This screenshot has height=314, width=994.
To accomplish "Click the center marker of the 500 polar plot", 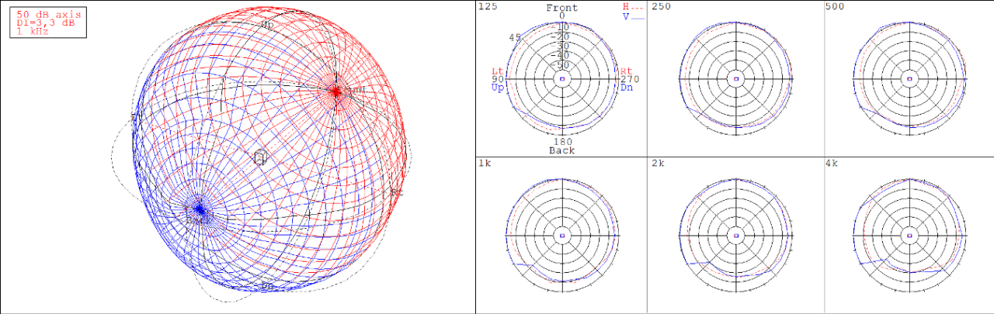I will 910,78.
